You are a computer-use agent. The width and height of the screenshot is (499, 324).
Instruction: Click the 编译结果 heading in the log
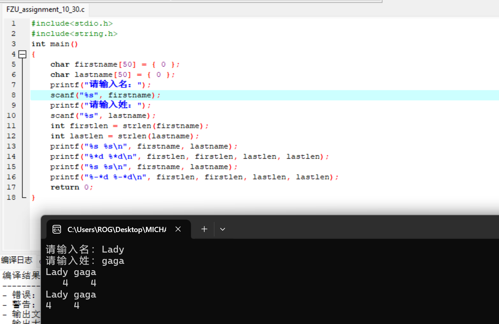tap(22, 275)
